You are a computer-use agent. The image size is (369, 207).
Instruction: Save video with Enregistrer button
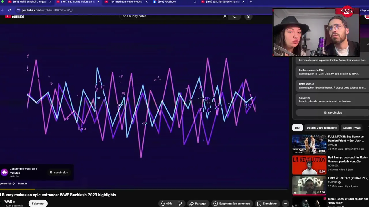(267, 204)
